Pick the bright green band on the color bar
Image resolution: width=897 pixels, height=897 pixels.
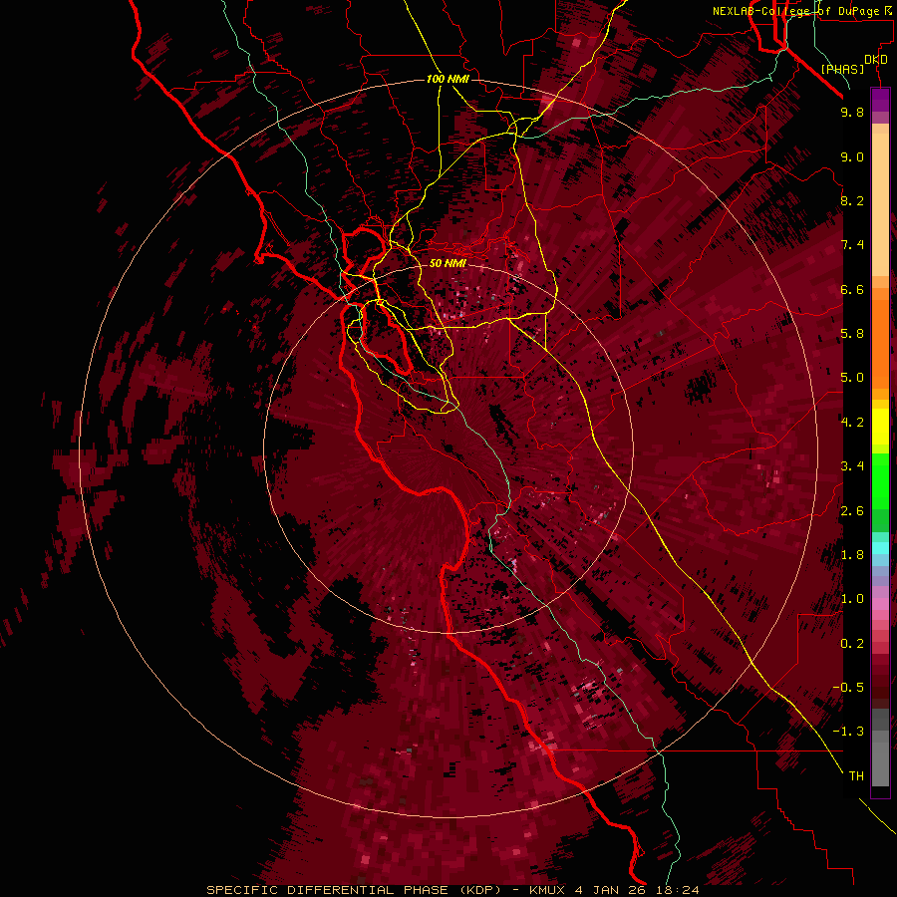click(880, 481)
